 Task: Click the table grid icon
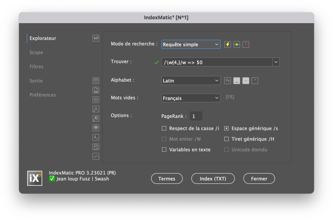pyautogui.click(x=96, y=99)
